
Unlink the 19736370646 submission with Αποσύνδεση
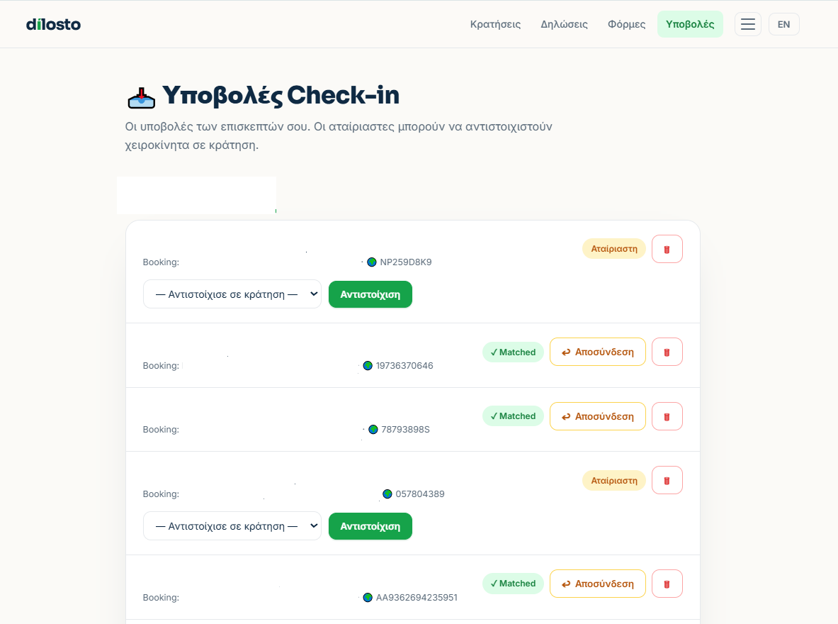point(597,352)
